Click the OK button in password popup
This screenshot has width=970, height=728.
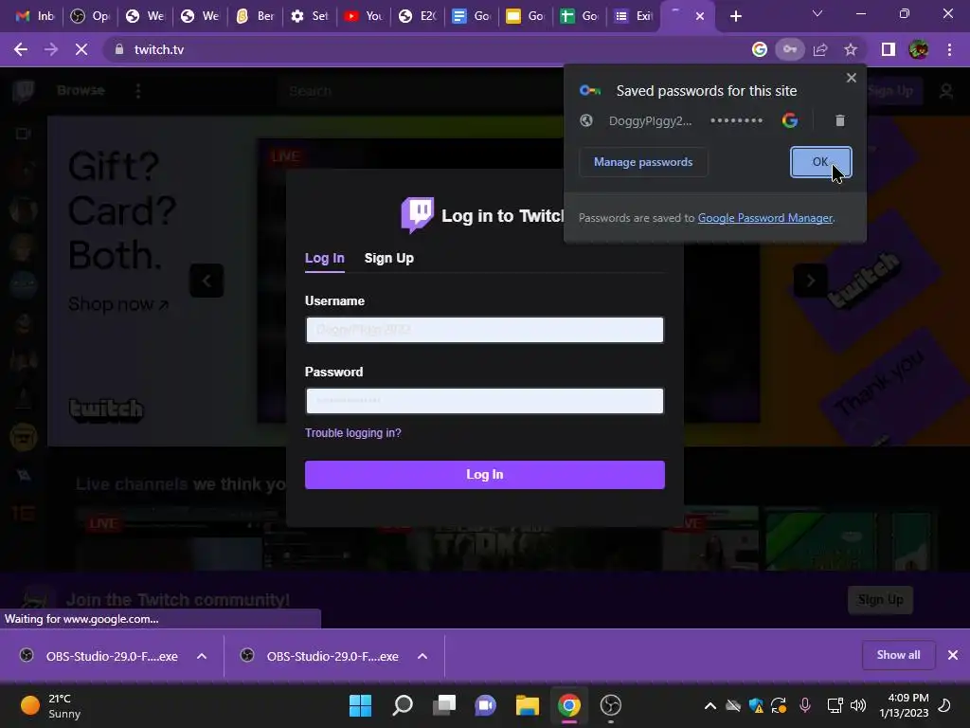pyautogui.click(x=820, y=162)
